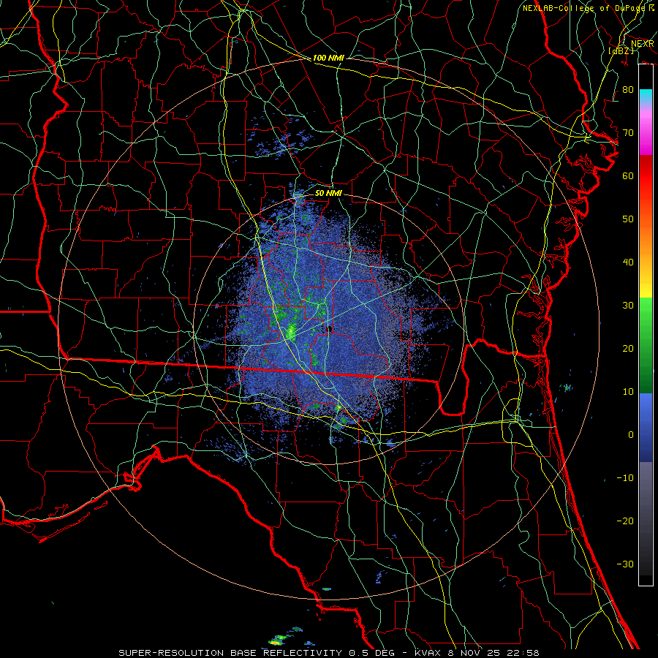658x658 pixels.
Task: Click the KVAX station identifier in caption
Action: coord(428,653)
